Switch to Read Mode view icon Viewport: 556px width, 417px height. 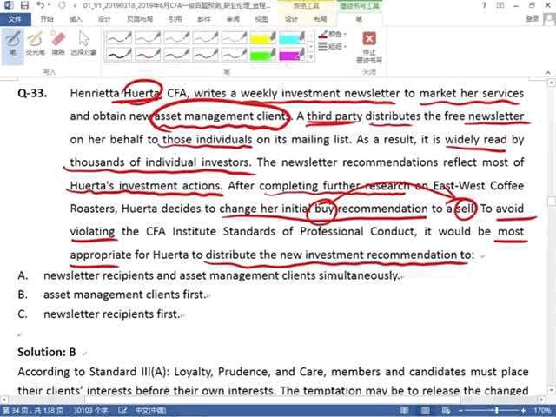click(x=405, y=411)
